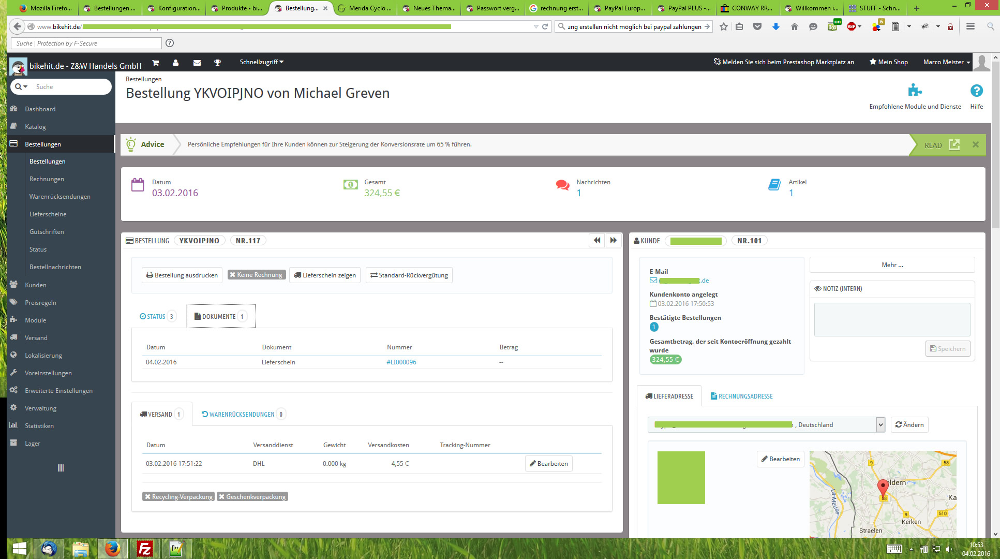Close the Advice banner with X
Image resolution: width=1000 pixels, height=559 pixels.
pyautogui.click(x=975, y=144)
